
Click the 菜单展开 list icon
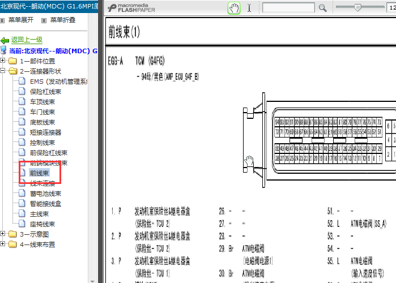point(2,20)
